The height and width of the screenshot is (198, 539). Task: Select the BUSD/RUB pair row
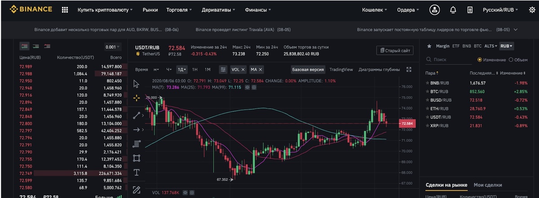[476, 100]
